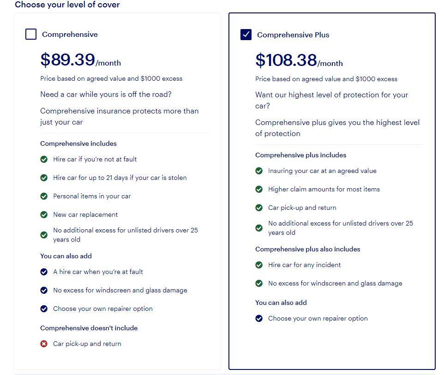Click green tick beside Hire car for up to 21 days
Image resolution: width=444 pixels, height=375 pixels.
[x=44, y=178]
